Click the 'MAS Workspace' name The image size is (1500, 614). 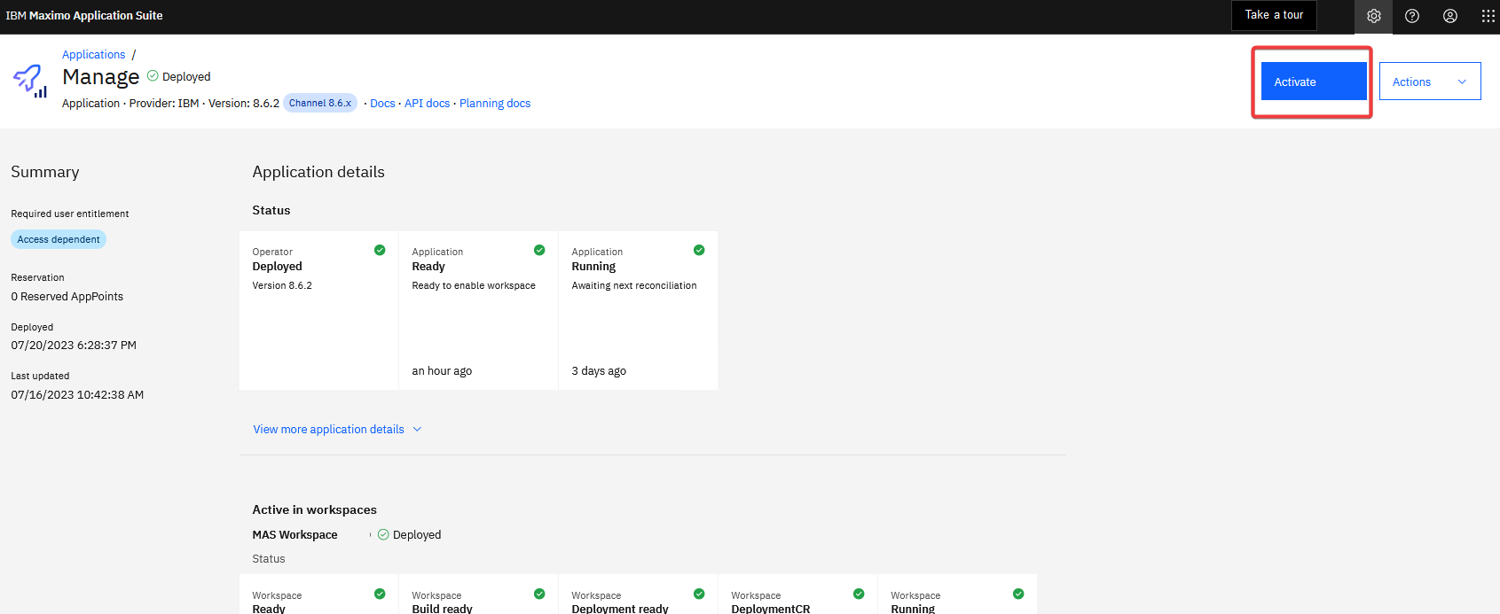click(x=295, y=535)
